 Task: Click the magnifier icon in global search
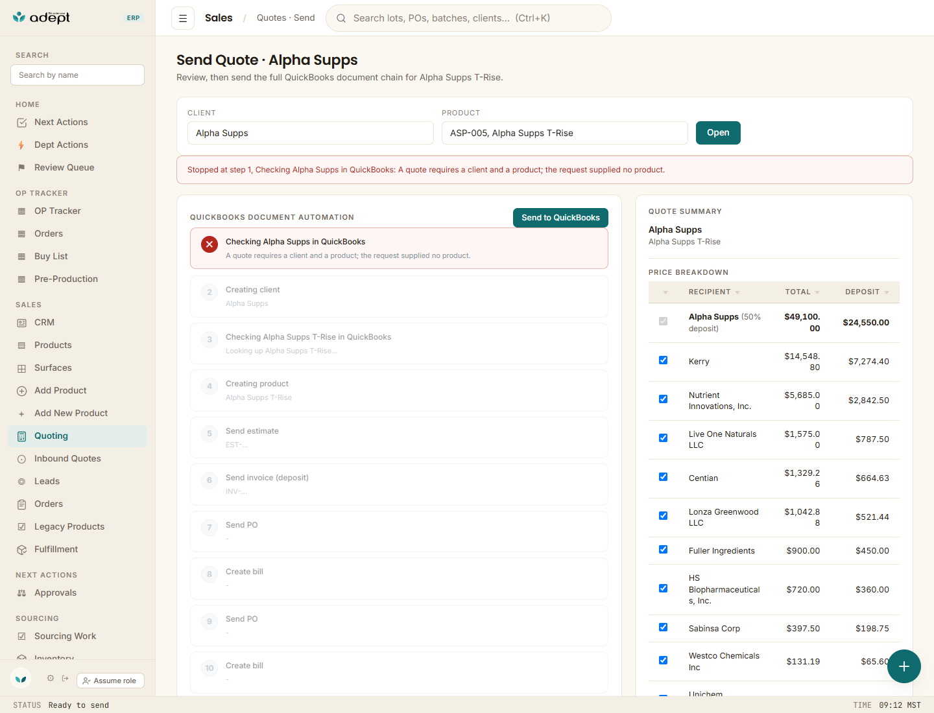click(x=341, y=18)
